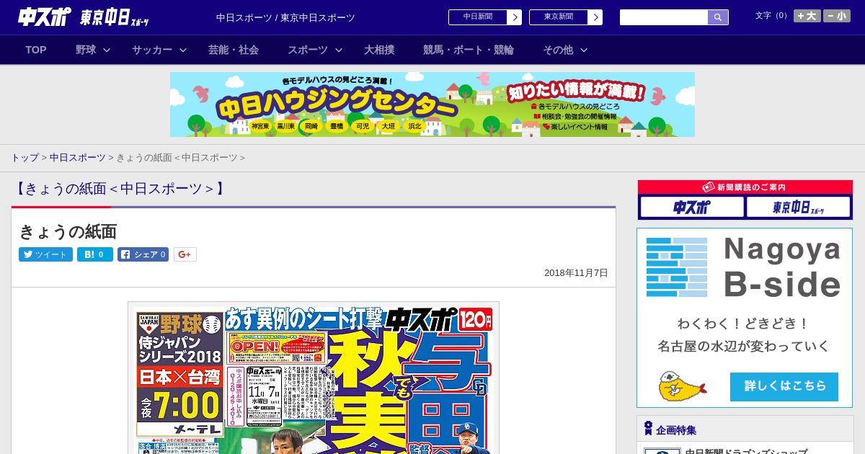The height and width of the screenshot is (454, 865).
Task: Click the 中日スポーツ / 東京中日スポーツ header text
Action: point(285,18)
